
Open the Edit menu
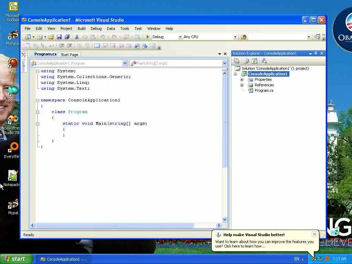pos(39,29)
